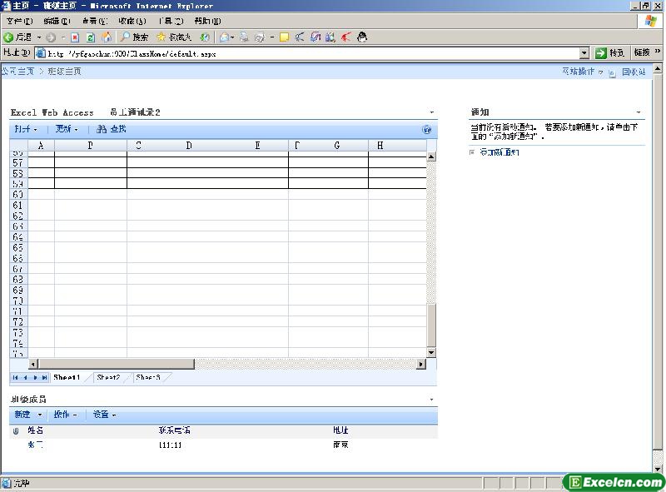
Task: Click the Name (姓名) column header
Action: 36,430
